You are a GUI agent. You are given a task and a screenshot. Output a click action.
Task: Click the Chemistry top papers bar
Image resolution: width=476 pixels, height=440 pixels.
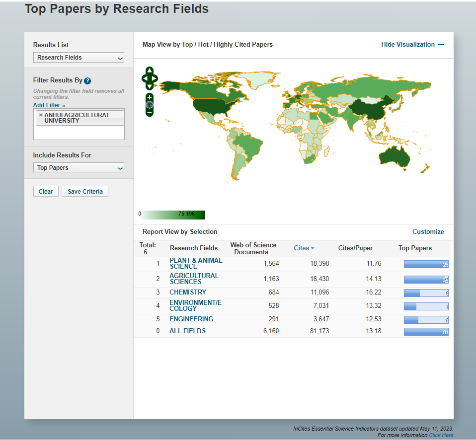click(x=426, y=293)
